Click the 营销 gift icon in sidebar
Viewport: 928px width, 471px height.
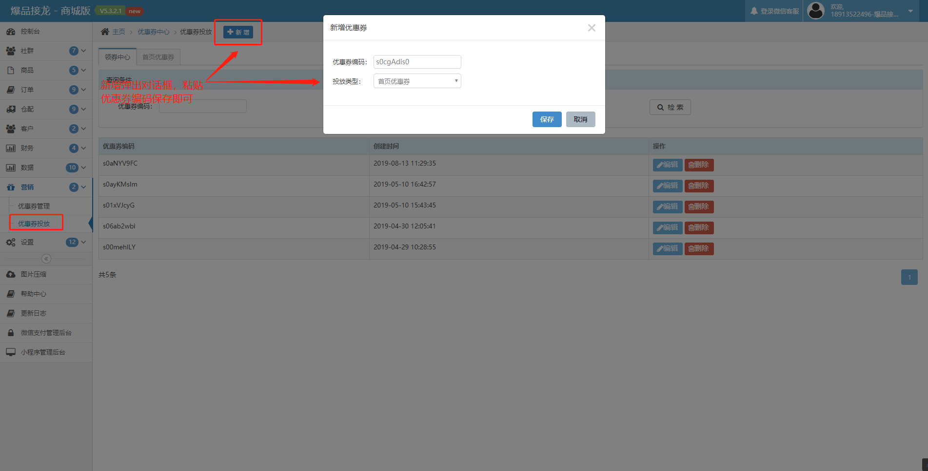(x=11, y=188)
